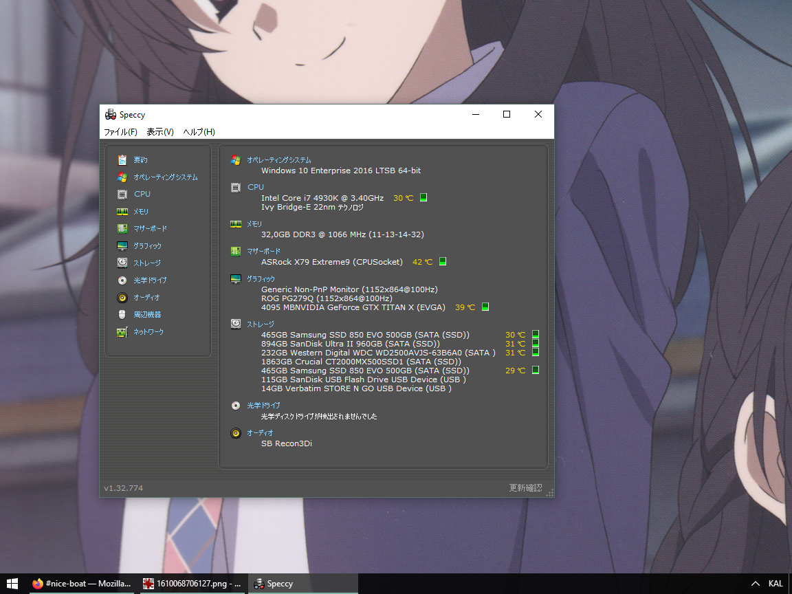The width and height of the screenshot is (792, 594).
Task: Click the 要約 clipboard icon
Action: (x=122, y=160)
